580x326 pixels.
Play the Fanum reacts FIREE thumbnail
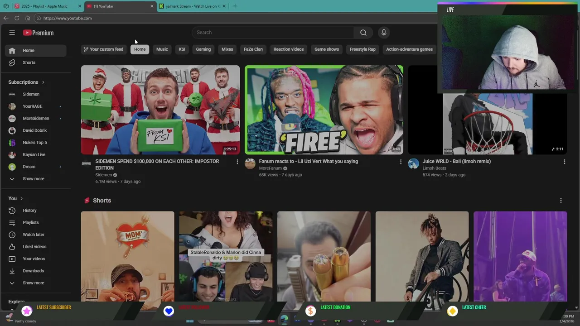324,110
